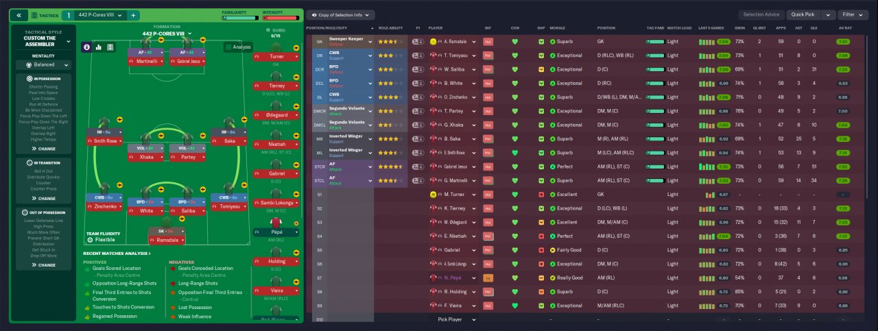
Task: Click the Intensity bar
Action: point(281,18)
